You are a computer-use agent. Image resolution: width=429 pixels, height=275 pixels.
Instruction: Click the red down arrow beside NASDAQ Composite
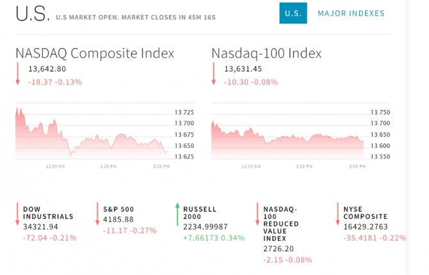pos(18,74)
